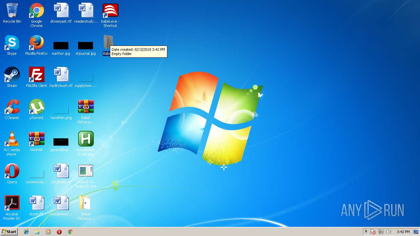420x236 pixels.
Task: Select Babel Obfuscator WinRAR archive icon
Action: coord(86,107)
